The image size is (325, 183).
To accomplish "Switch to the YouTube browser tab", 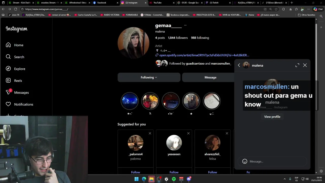I will tap(162, 3).
